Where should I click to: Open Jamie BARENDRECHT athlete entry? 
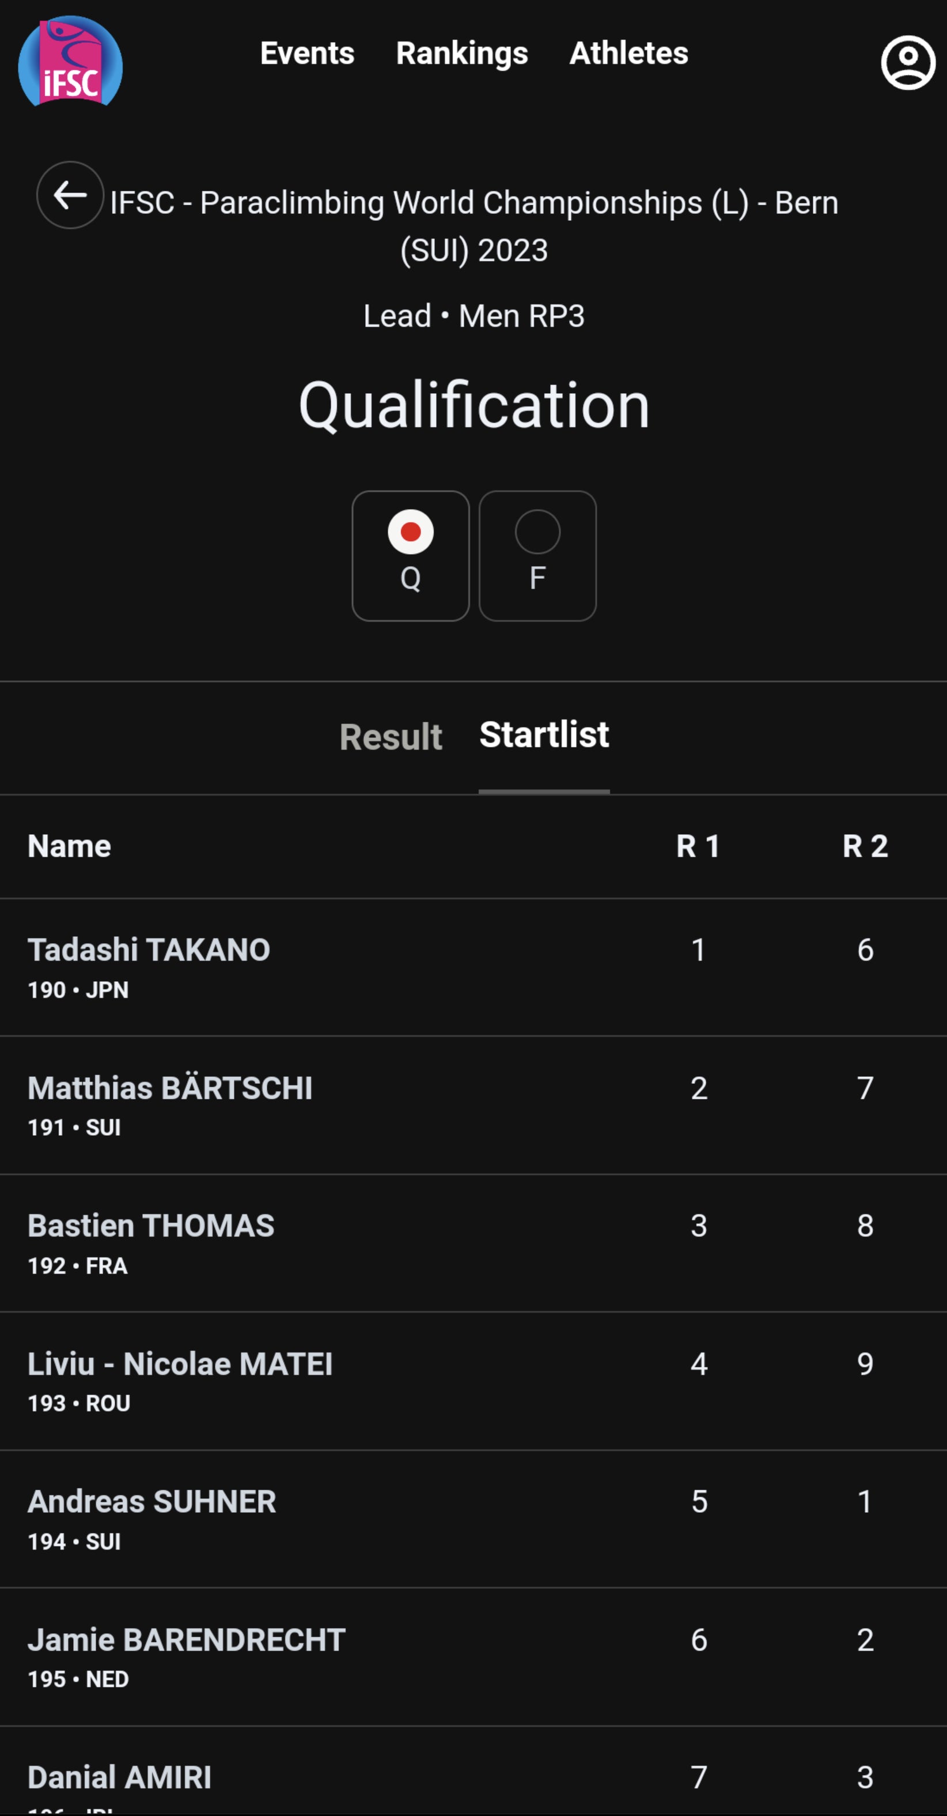click(186, 1640)
